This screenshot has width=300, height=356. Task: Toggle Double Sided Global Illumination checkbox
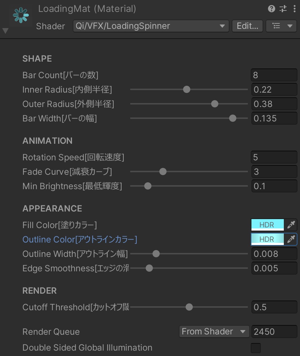(256, 348)
